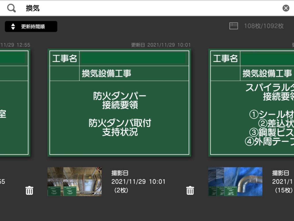Open the 防火ダンパー 接続要領 blackboard card
This screenshot has height=221, width=294.
[119, 103]
